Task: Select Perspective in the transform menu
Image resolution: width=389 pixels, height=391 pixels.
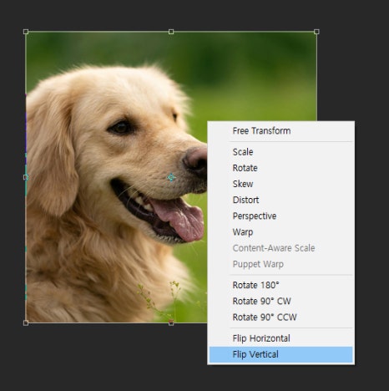Action: [280, 216]
